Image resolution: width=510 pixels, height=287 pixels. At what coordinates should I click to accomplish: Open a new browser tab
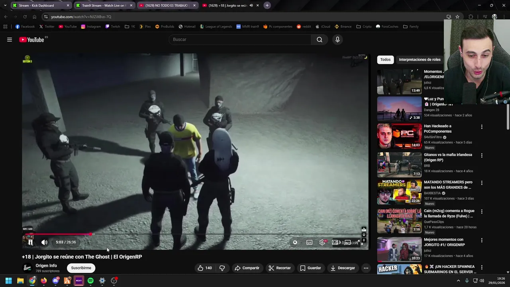267,6
